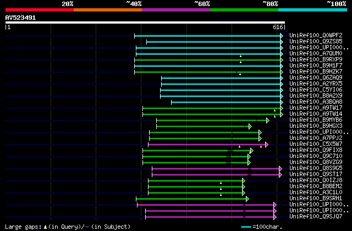The width and height of the screenshot is (352, 231).
Task: Click the cyan alignment bar for Q0WPF2
Action: [207, 36]
